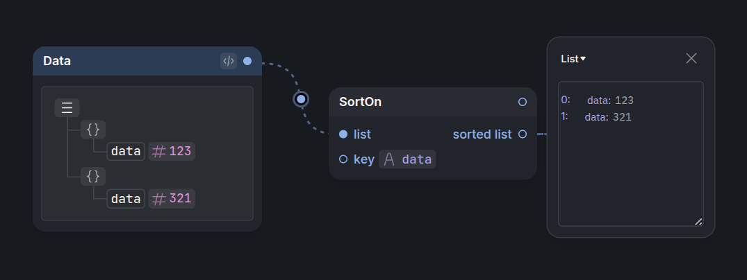Select the SortOn node title

point(360,102)
